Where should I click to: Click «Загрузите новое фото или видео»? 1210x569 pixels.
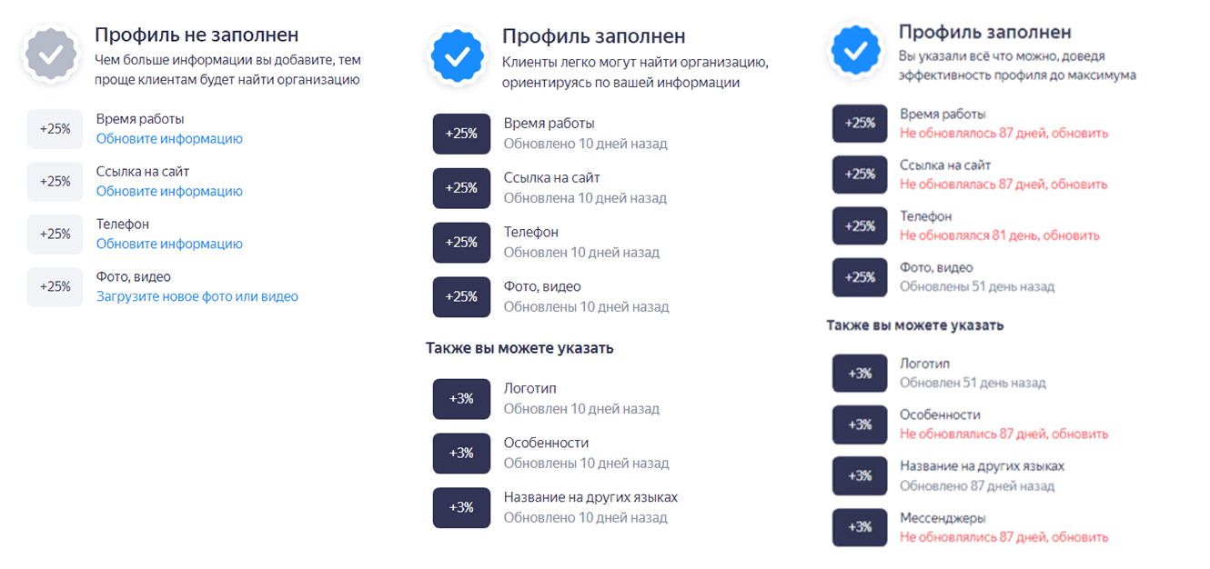(x=197, y=296)
